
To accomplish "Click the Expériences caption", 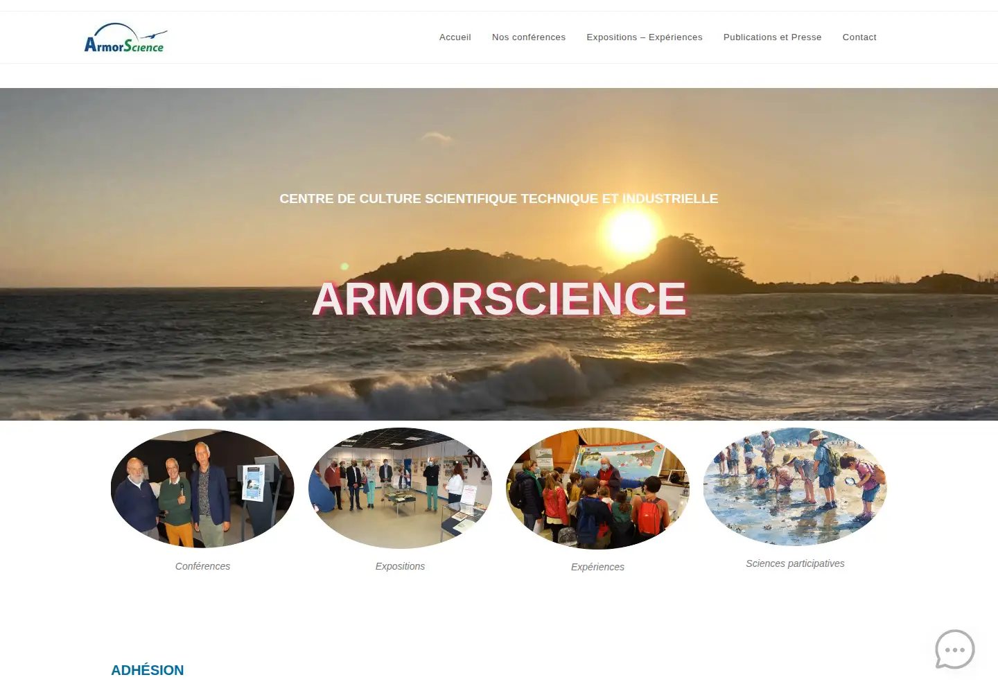I will [597, 567].
